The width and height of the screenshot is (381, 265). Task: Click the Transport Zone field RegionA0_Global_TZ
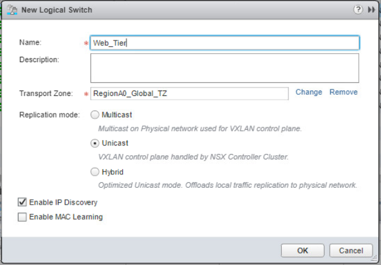(189, 94)
